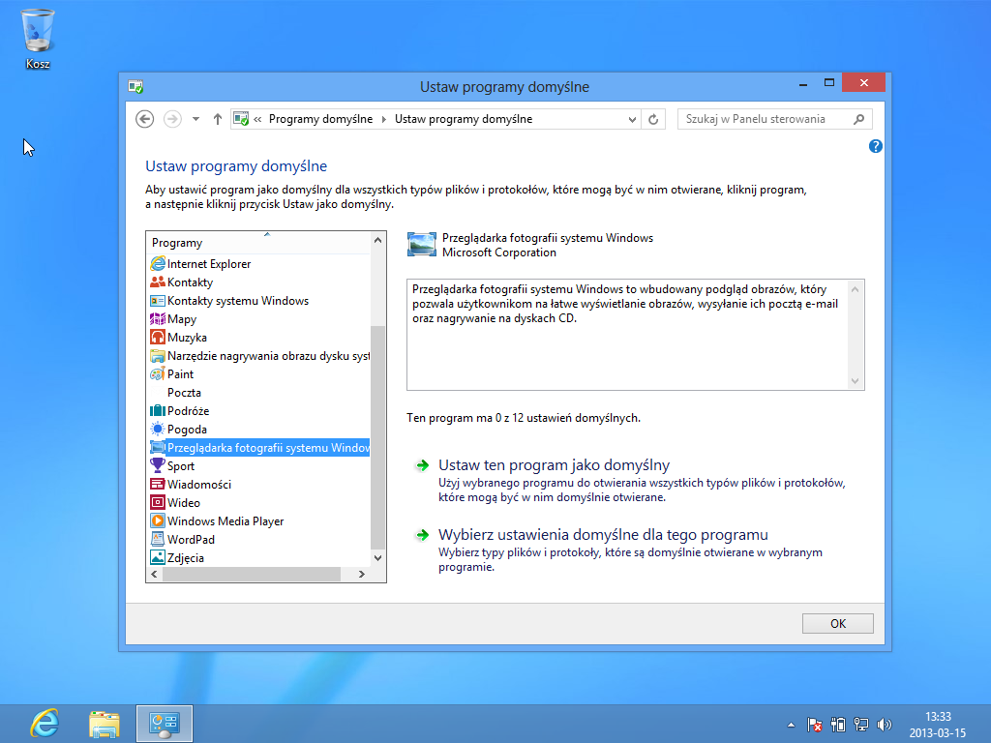Click the Podróże suitcase icon
991x743 pixels.
[x=158, y=410]
